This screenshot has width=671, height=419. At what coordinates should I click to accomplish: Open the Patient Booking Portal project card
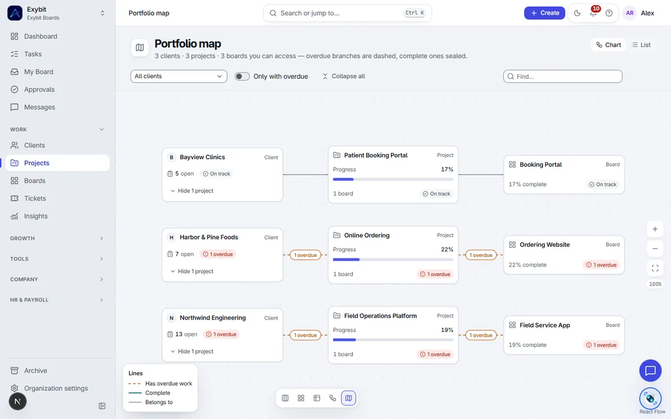pos(393,174)
